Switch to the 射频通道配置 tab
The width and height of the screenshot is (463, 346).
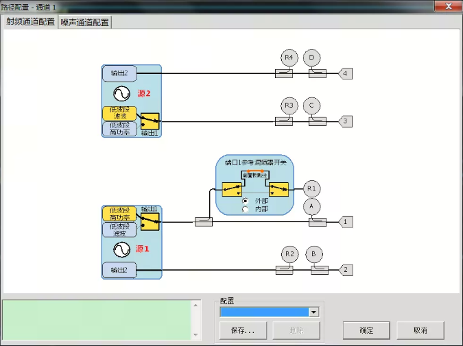30,21
